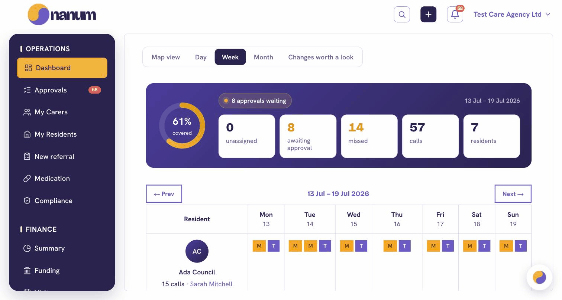
Task: Open My Residents in the sidebar
Action: 62,134
